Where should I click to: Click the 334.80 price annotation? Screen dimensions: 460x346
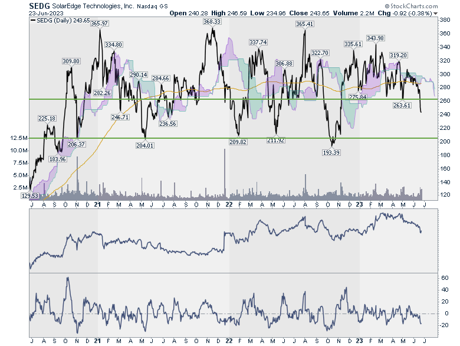point(114,44)
